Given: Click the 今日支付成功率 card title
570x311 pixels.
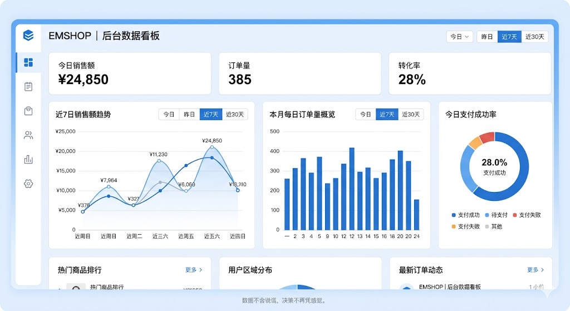Looking at the screenshot, I should [471, 115].
